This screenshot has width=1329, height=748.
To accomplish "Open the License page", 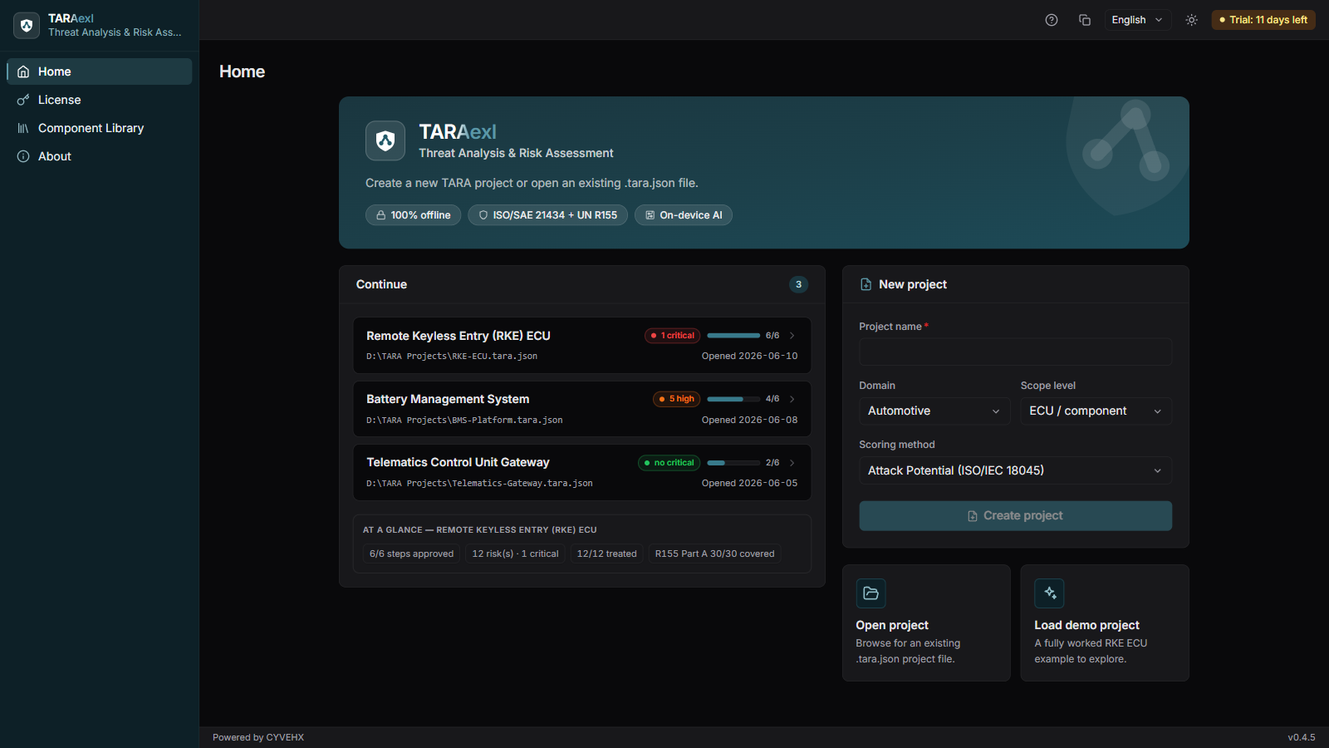I will pyautogui.click(x=100, y=100).
